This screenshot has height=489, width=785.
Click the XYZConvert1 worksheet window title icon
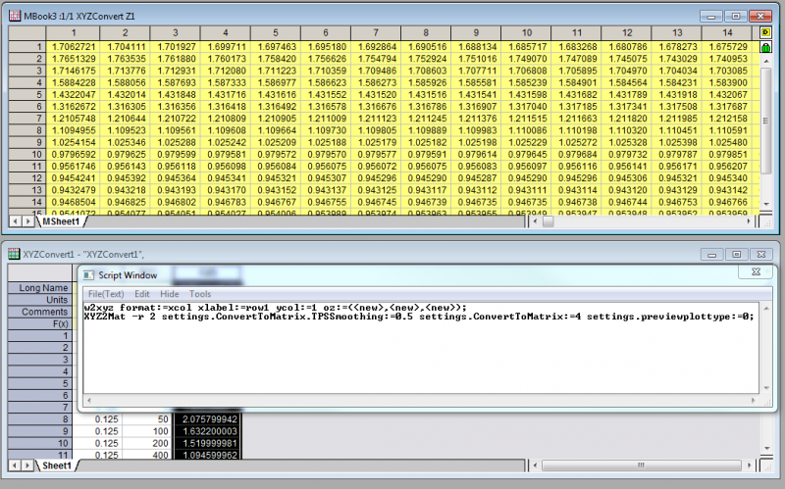(x=14, y=254)
